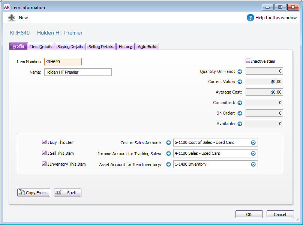Viewport: 303px width, 225px height.
Task: Click the Help for this window link
Action: coord(276,18)
